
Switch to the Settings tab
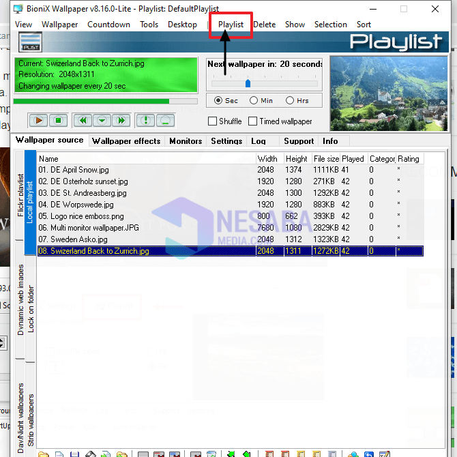point(226,141)
